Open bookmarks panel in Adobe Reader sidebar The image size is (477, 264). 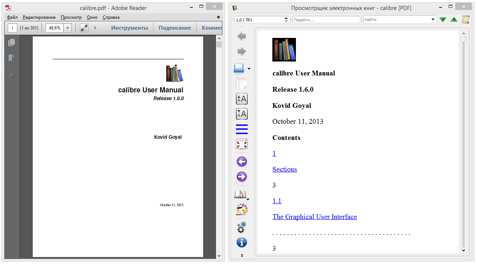coord(12,59)
